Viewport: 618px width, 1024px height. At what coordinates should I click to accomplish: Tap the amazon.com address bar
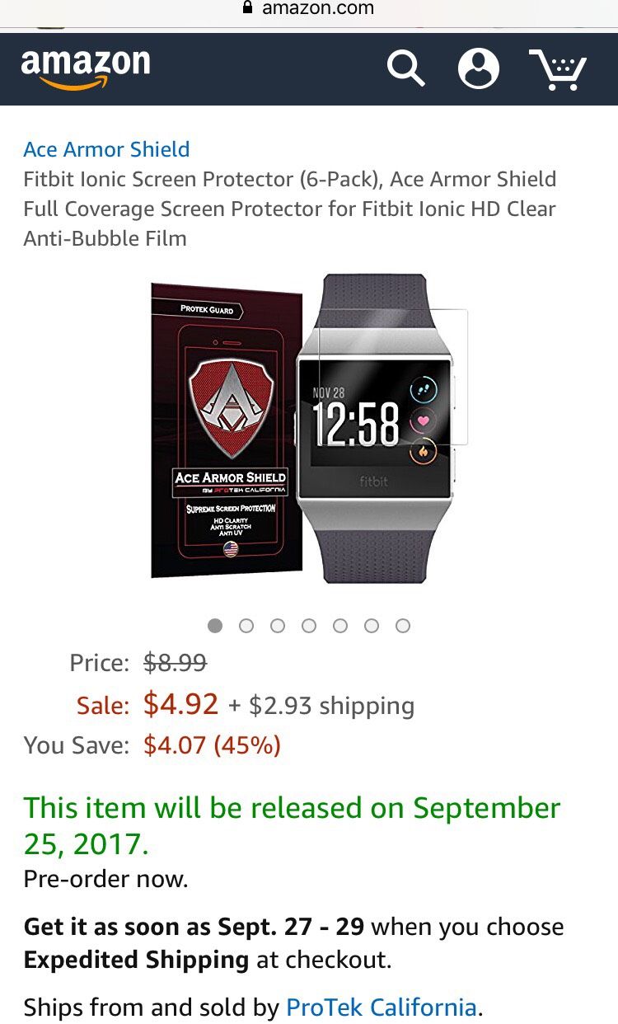[309, 9]
